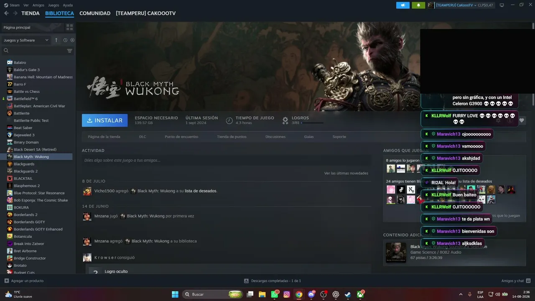
Task: Open the Guías tab
Action: (309, 137)
